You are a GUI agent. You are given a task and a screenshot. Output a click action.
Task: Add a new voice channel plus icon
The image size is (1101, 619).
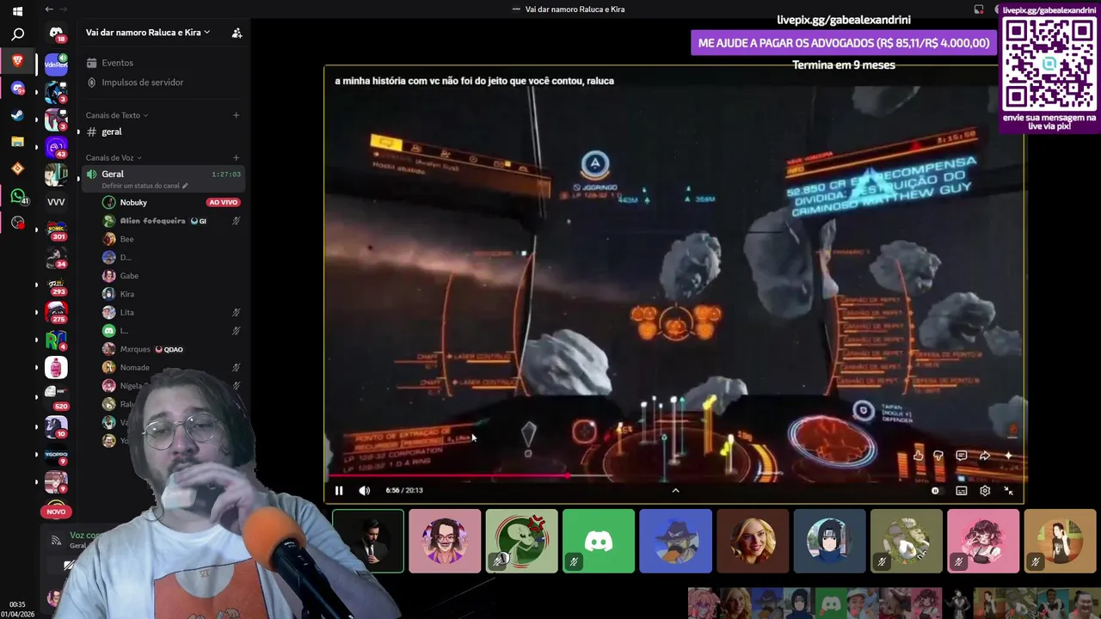[x=237, y=157]
